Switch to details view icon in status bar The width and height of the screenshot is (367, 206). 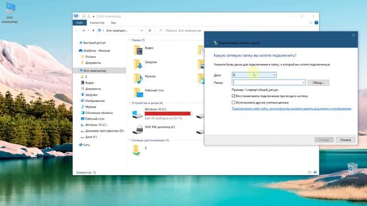tap(310, 172)
